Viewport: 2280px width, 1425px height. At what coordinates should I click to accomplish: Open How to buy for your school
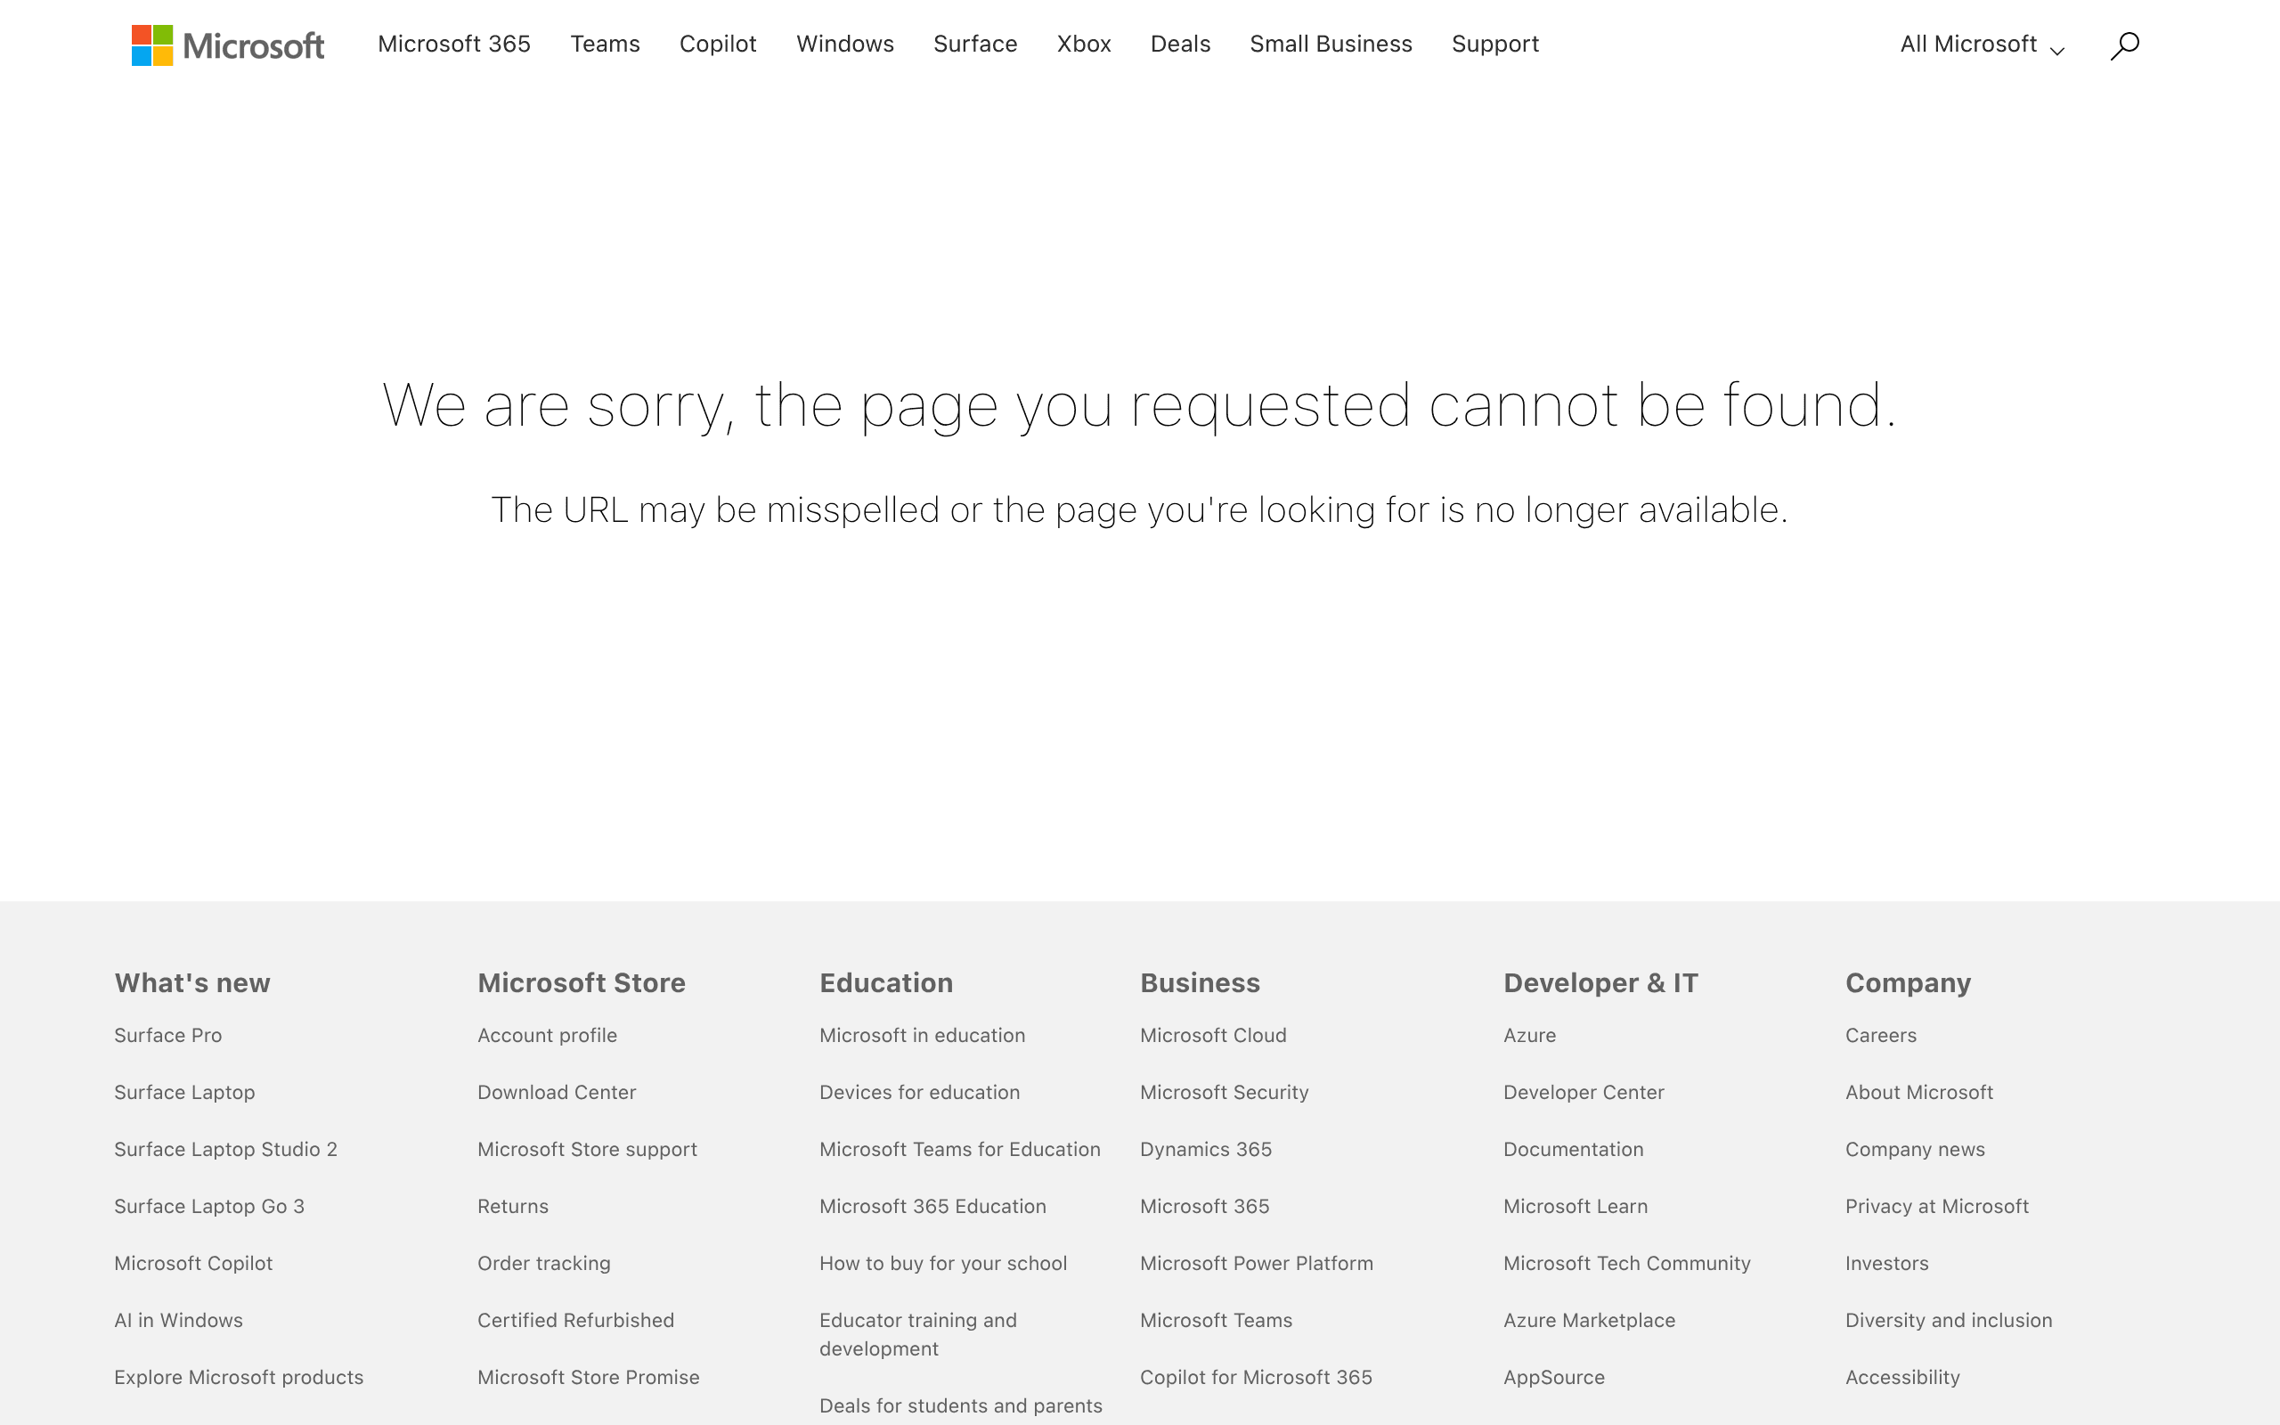(943, 1263)
